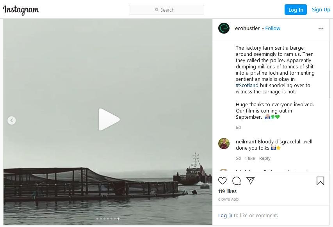Save the post using the bookmark icon

point(320,181)
